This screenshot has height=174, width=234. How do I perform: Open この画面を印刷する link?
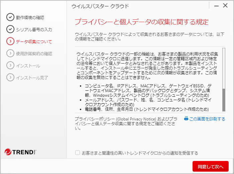coord(207,119)
